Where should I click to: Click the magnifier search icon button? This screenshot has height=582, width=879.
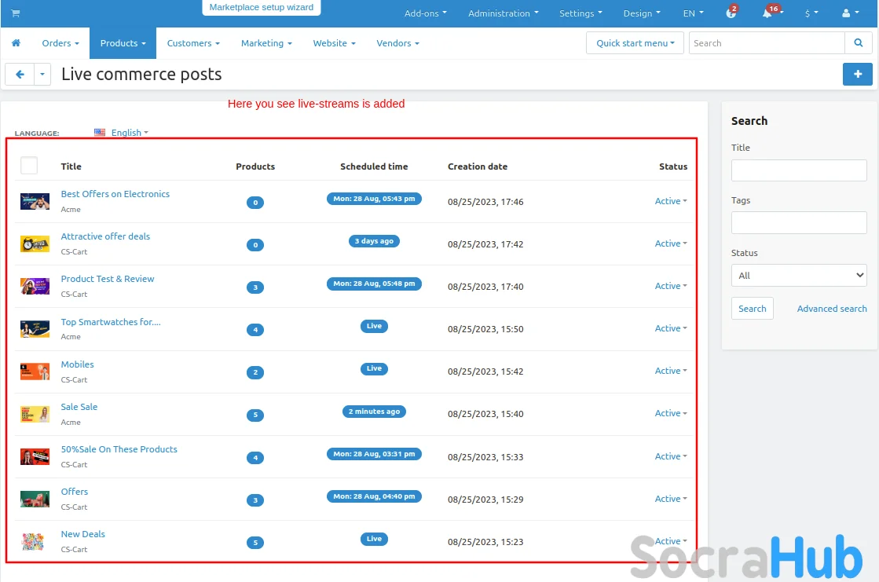point(857,43)
